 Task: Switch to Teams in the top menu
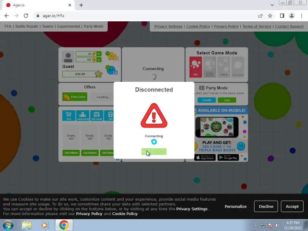pos(48,26)
